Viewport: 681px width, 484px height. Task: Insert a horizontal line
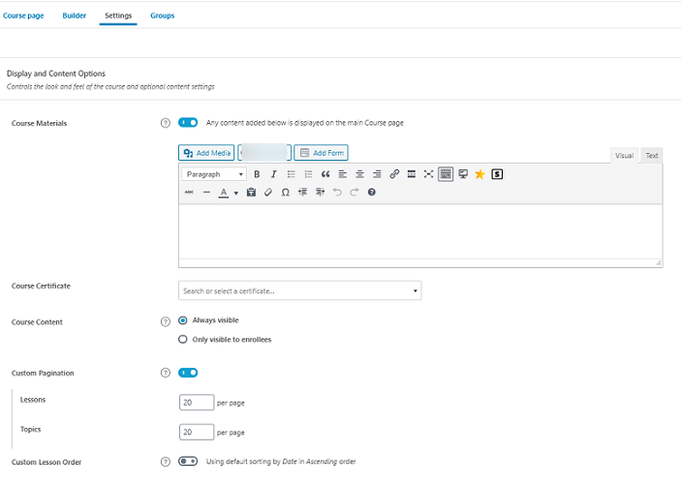[206, 192]
